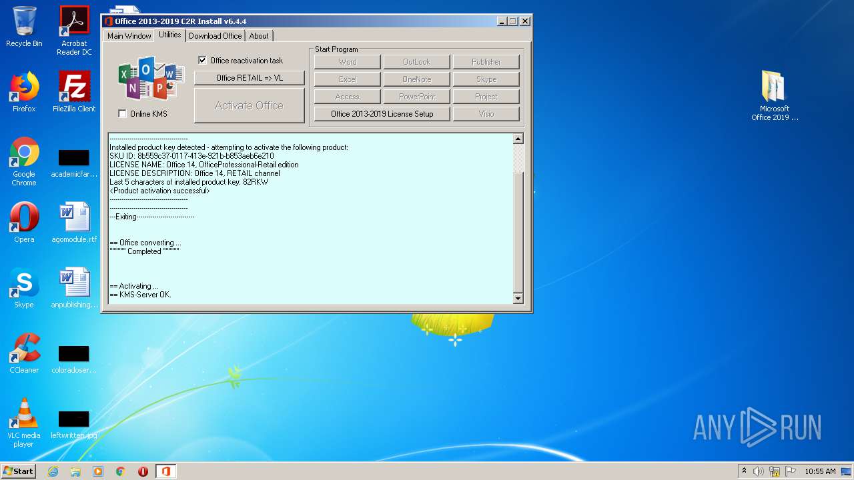Click 'Product activation successful' log line

pos(159,191)
